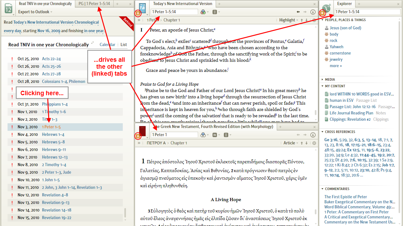Expand the Media section in Explorer
The image size is (403, 226).
[x=323, y=80]
